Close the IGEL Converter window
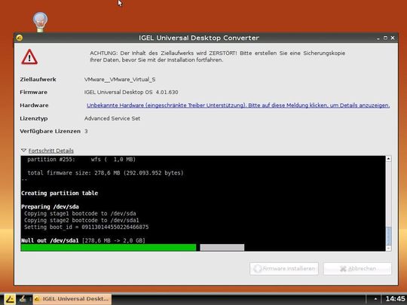407x305 pixels. click(x=393, y=38)
